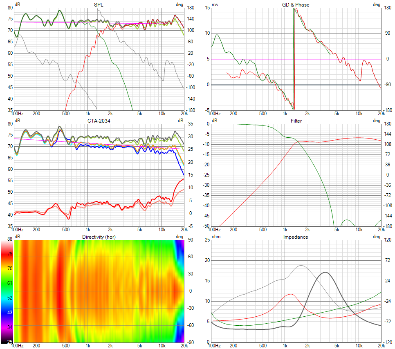Screen dimensions: 395x349
Task: Click the ohm unit label on Impedance chart
Action: pyautogui.click(x=215, y=237)
